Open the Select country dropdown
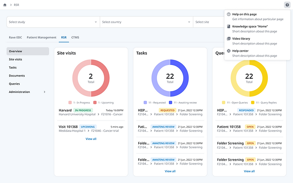This screenshot has width=293, height=183. (146, 22)
